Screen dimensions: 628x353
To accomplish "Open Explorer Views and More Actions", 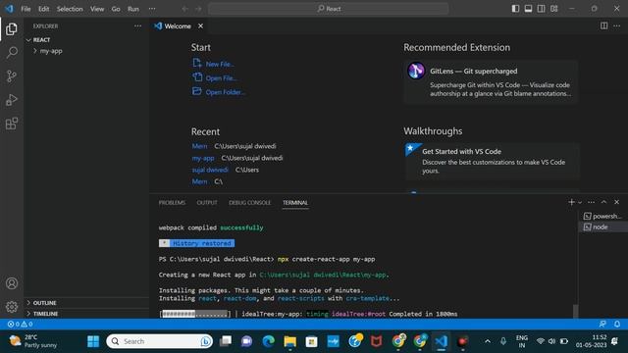I will (137, 26).
